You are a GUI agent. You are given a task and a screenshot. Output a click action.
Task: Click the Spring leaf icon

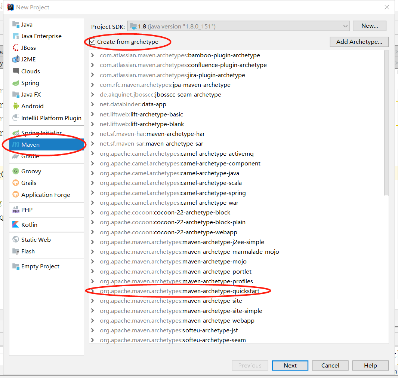16,83
